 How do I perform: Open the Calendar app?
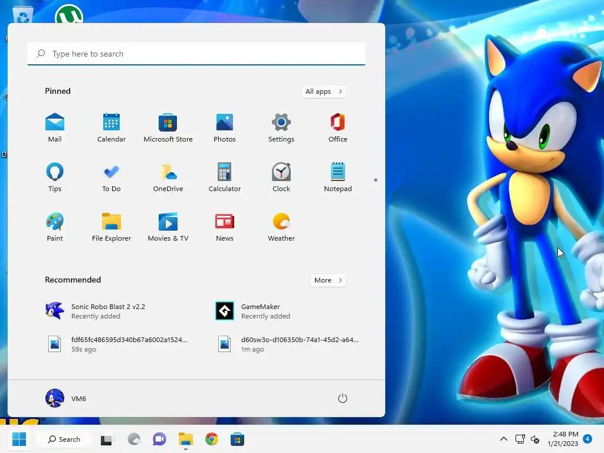pyautogui.click(x=111, y=128)
